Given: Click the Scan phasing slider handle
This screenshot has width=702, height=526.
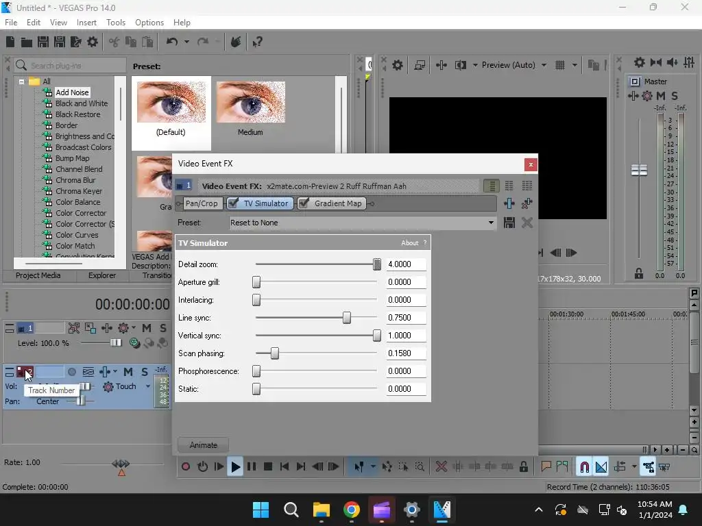Looking at the screenshot, I should (x=275, y=353).
